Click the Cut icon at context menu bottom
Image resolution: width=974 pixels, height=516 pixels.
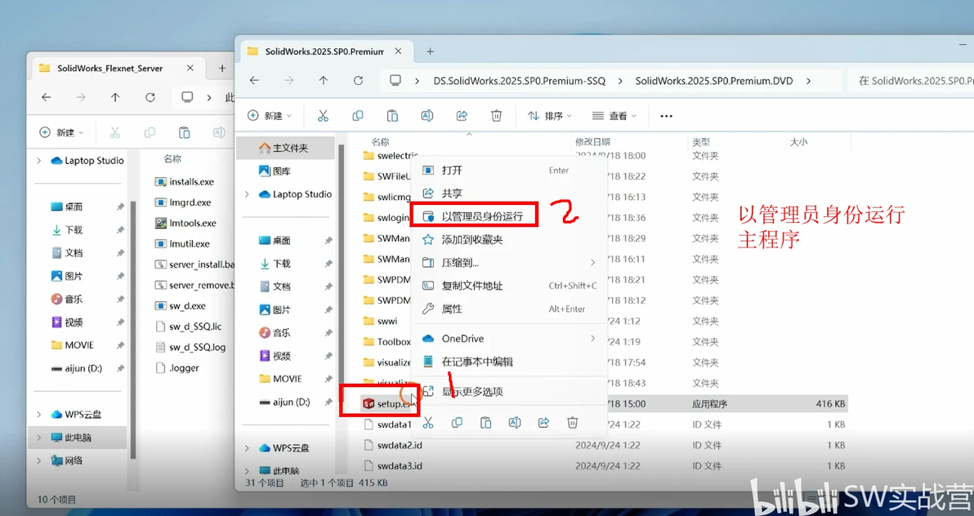coord(428,423)
